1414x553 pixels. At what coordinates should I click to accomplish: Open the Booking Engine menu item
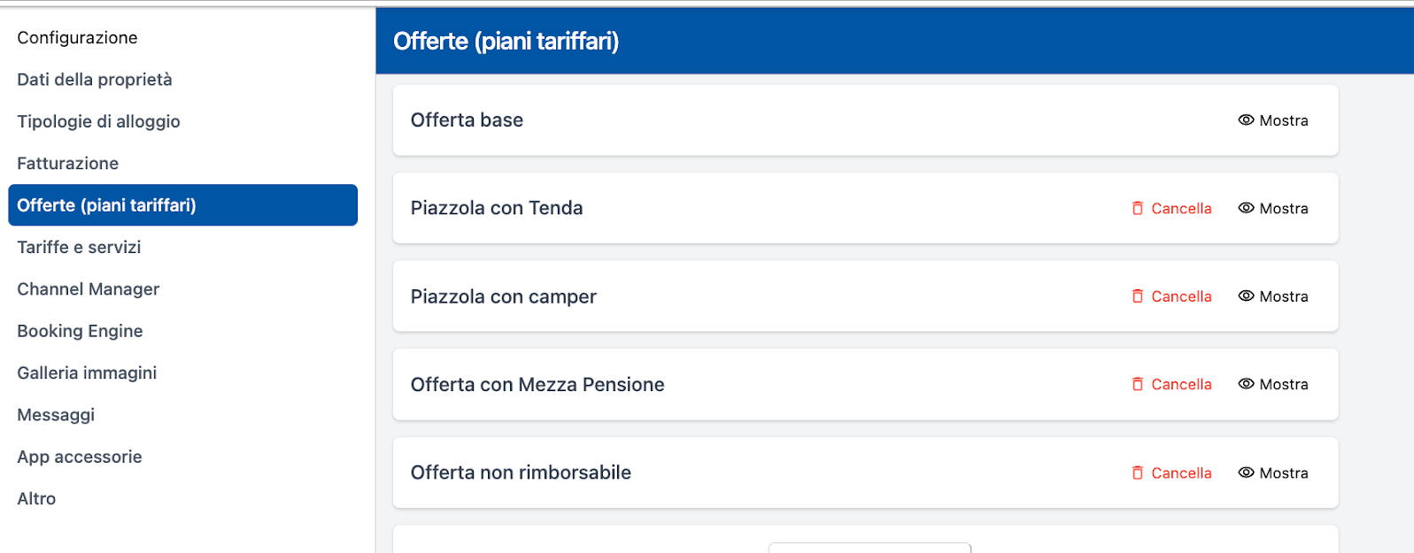pyautogui.click(x=80, y=331)
